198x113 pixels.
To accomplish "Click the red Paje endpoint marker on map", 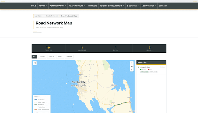I will tap(129, 102).
